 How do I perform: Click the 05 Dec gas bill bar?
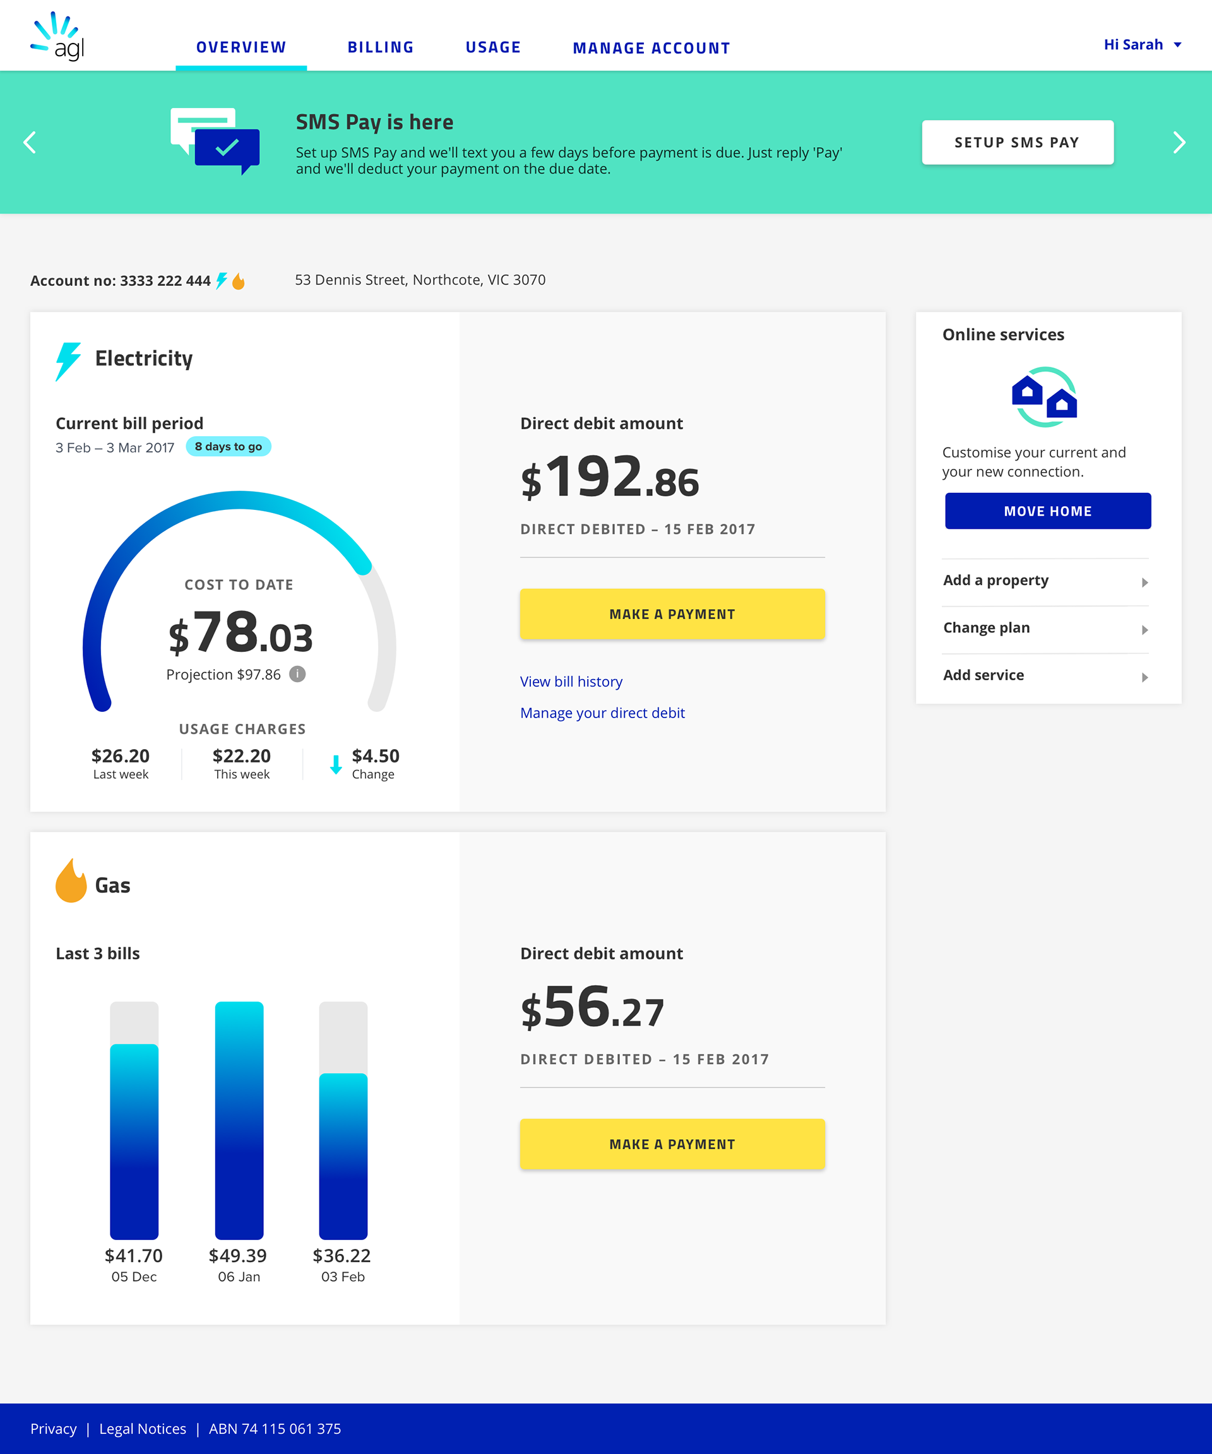[x=134, y=1142]
